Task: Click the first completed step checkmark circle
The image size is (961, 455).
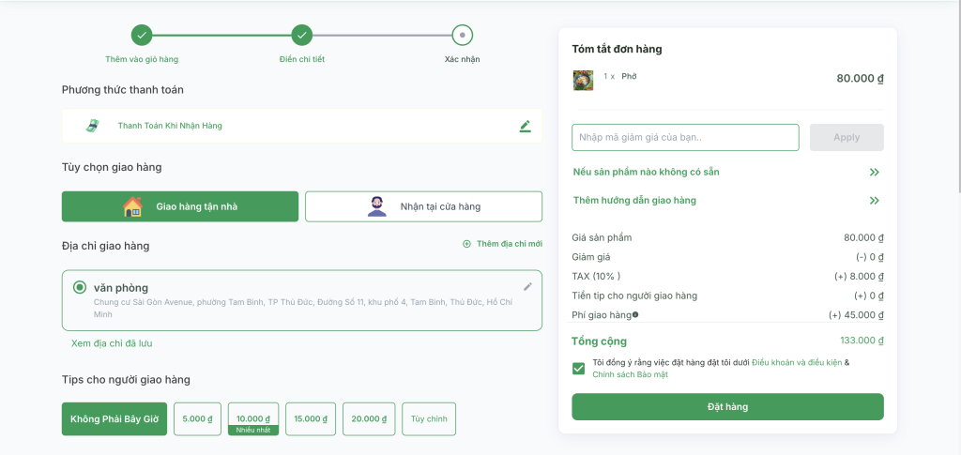Action: (142, 36)
